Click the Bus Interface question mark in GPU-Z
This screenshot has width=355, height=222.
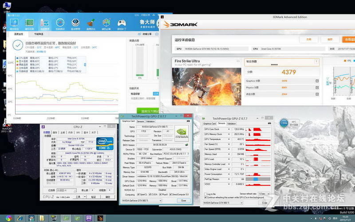(x=188, y=154)
